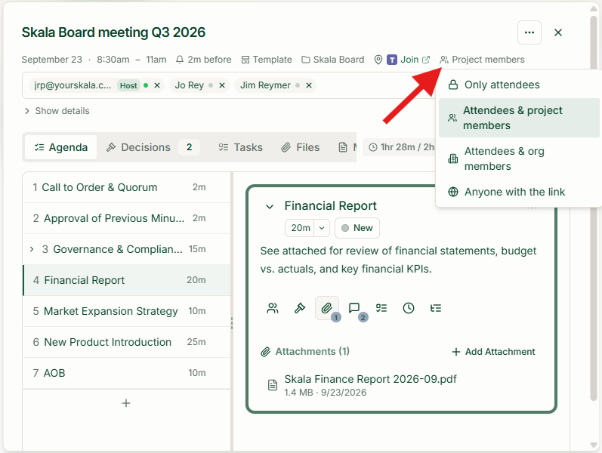Viewport: 602px width, 453px height.
Task: Toggle the attachments paperclip icon
Action: (327, 308)
